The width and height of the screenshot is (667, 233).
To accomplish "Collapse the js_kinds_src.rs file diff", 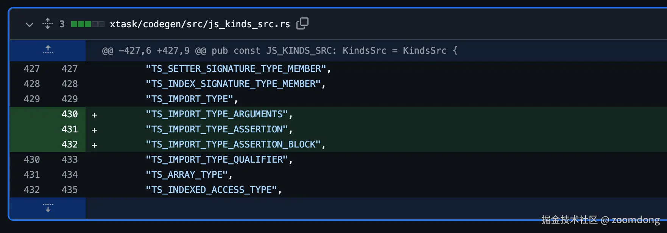I will pos(29,25).
